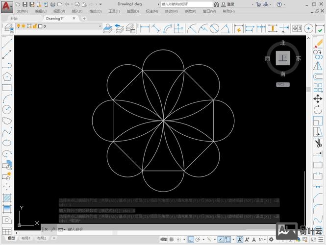Select the Polygon draw tool
The image size is (326, 245).
pos(7,76)
